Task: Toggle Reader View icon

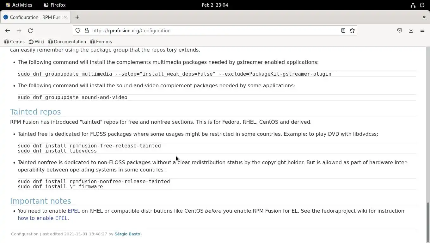Action: pyautogui.click(x=343, y=31)
